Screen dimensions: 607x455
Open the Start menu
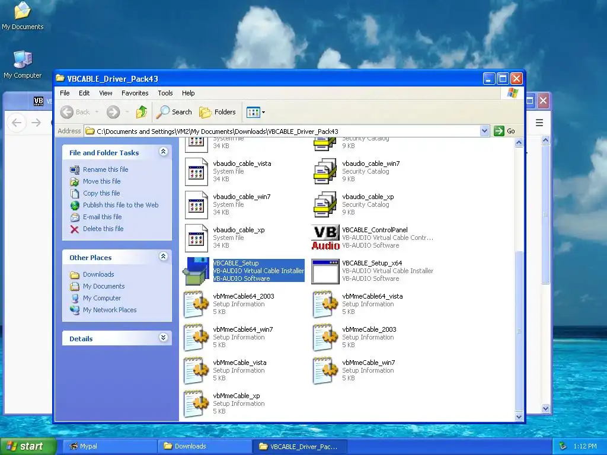[x=28, y=446]
